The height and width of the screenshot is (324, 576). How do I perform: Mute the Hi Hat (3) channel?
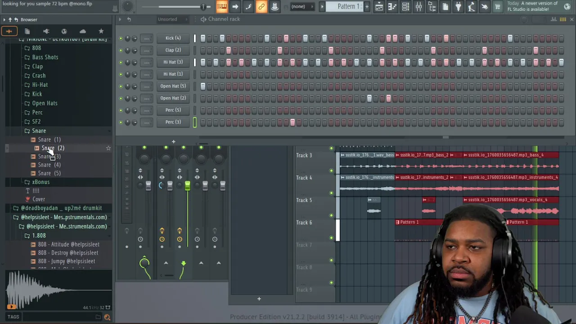(121, 62)
